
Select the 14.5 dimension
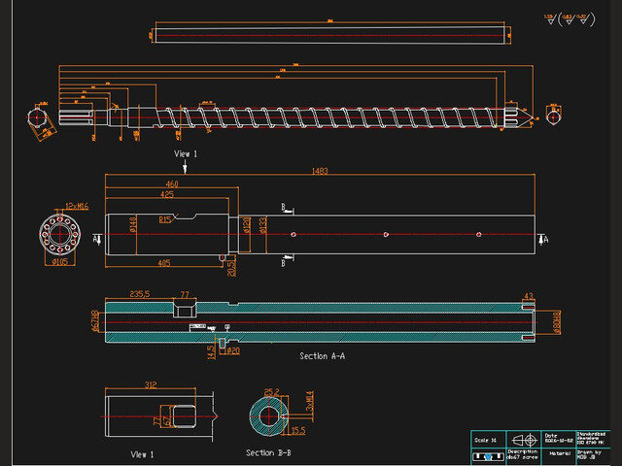[x=211, y=351]
